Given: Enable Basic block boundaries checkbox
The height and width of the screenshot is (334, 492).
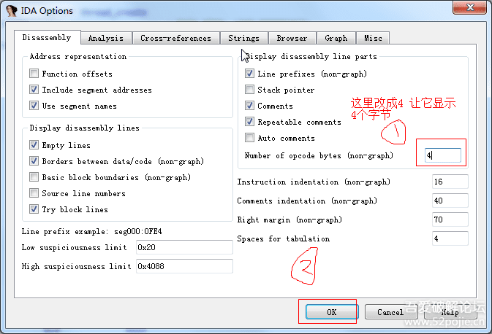Looking at the screenshot, I should click(34, 177).
